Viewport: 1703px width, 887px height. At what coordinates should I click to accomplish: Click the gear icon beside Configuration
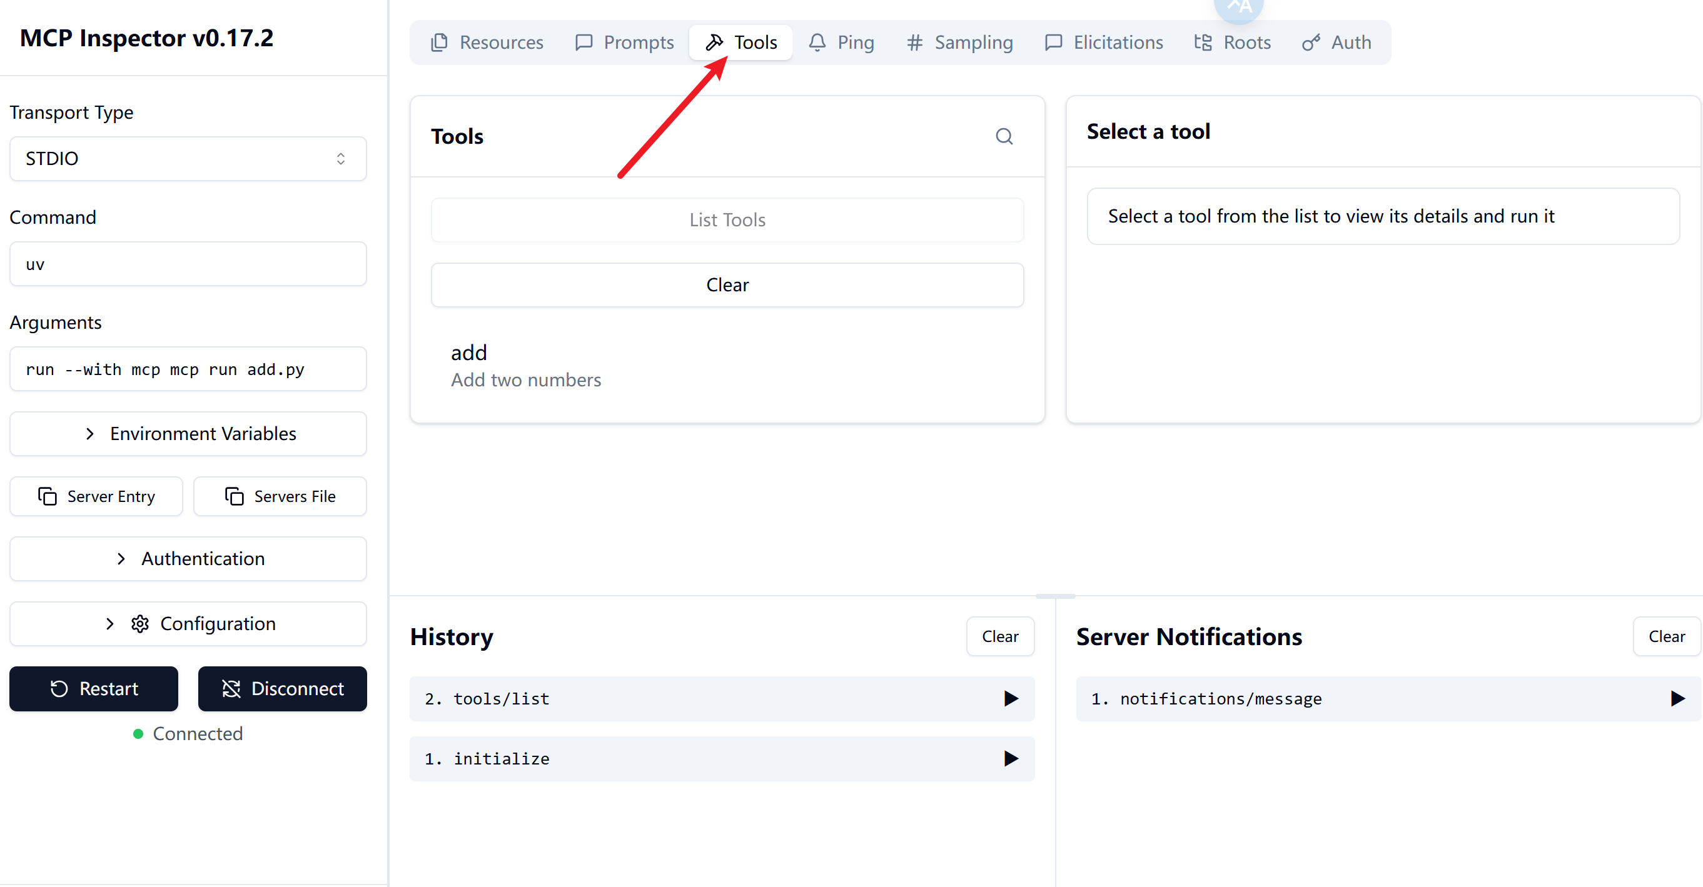click(139, 624)
